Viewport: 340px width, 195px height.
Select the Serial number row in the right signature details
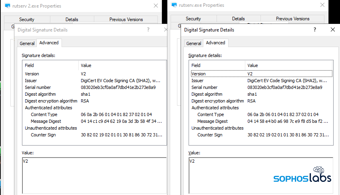coord(205,87)
